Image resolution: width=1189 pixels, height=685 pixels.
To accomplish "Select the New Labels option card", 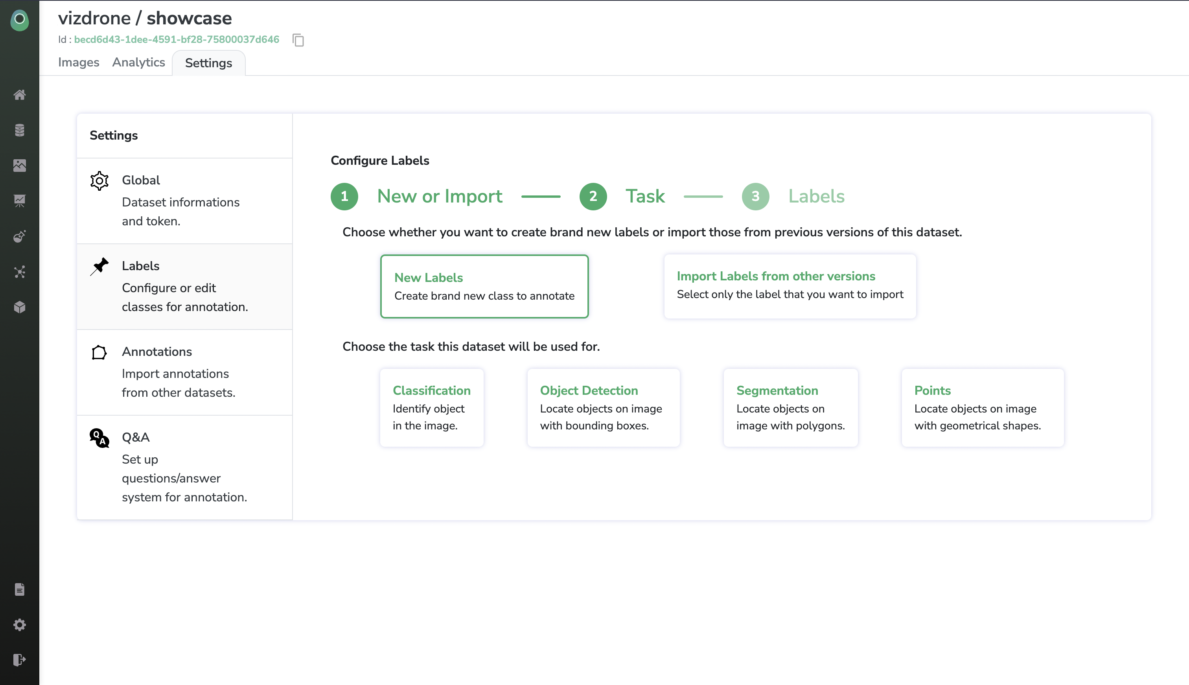I will pos(484,287).
